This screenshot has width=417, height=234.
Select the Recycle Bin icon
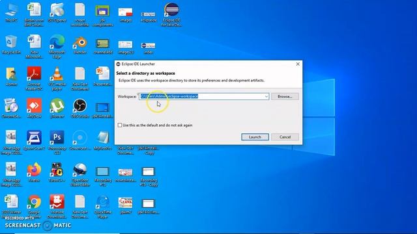pyautogui.click(x=11, y=44)
